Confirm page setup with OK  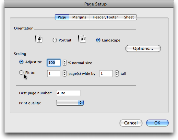click(157, 123)
